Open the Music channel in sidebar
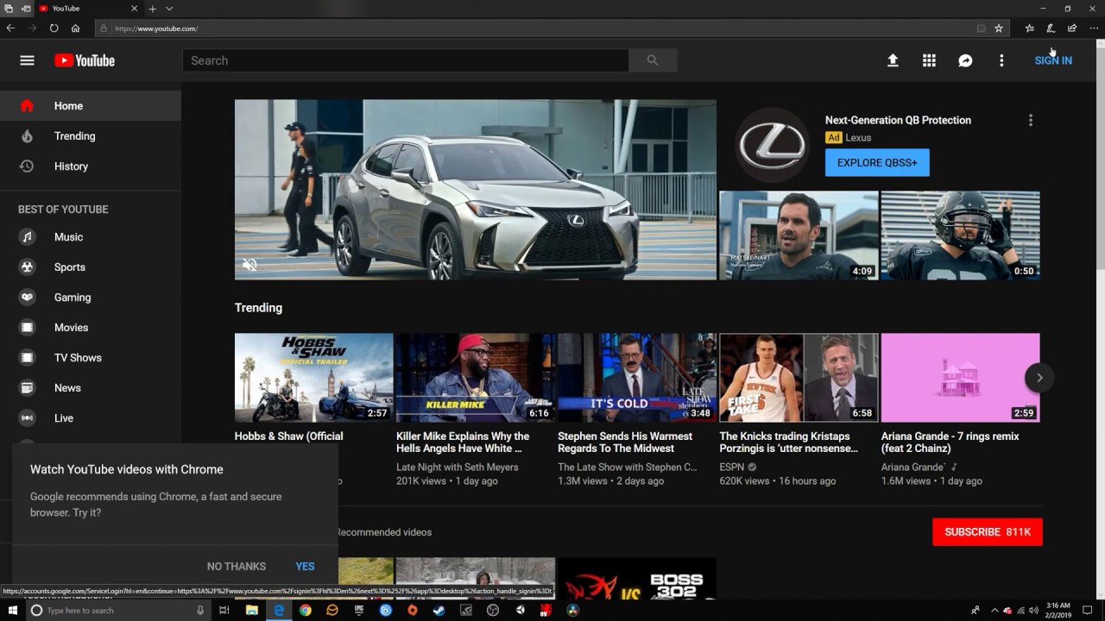Image resolution: width=1105 pixels, height=621 pixels. coord(91,237)
